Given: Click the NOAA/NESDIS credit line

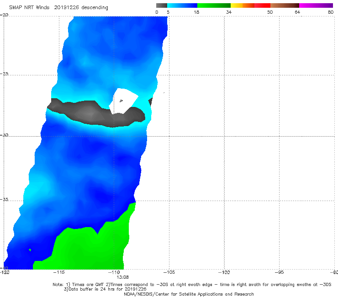Looking at the screenshot, I should (189, 294).
